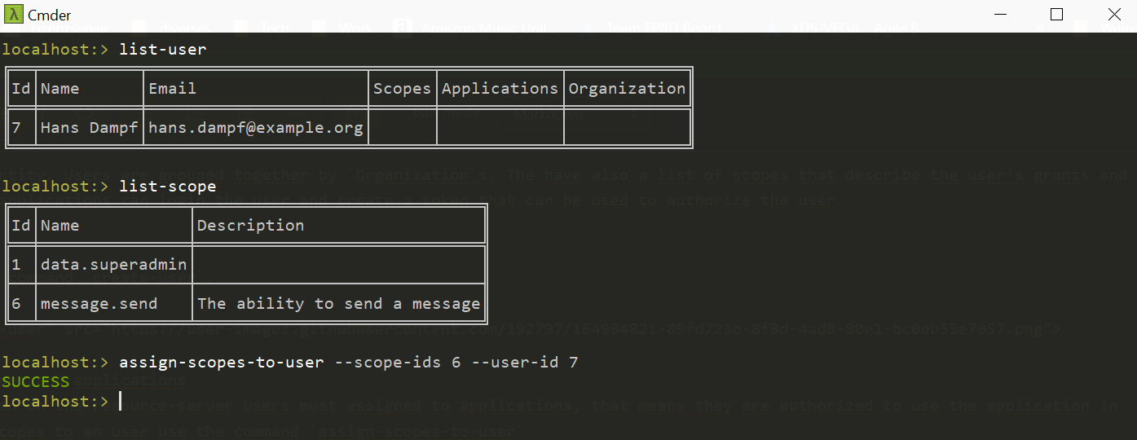Click the 'hans.dampf@example.org' email cell
The image size is (1137, 440).
coord(256,128)
